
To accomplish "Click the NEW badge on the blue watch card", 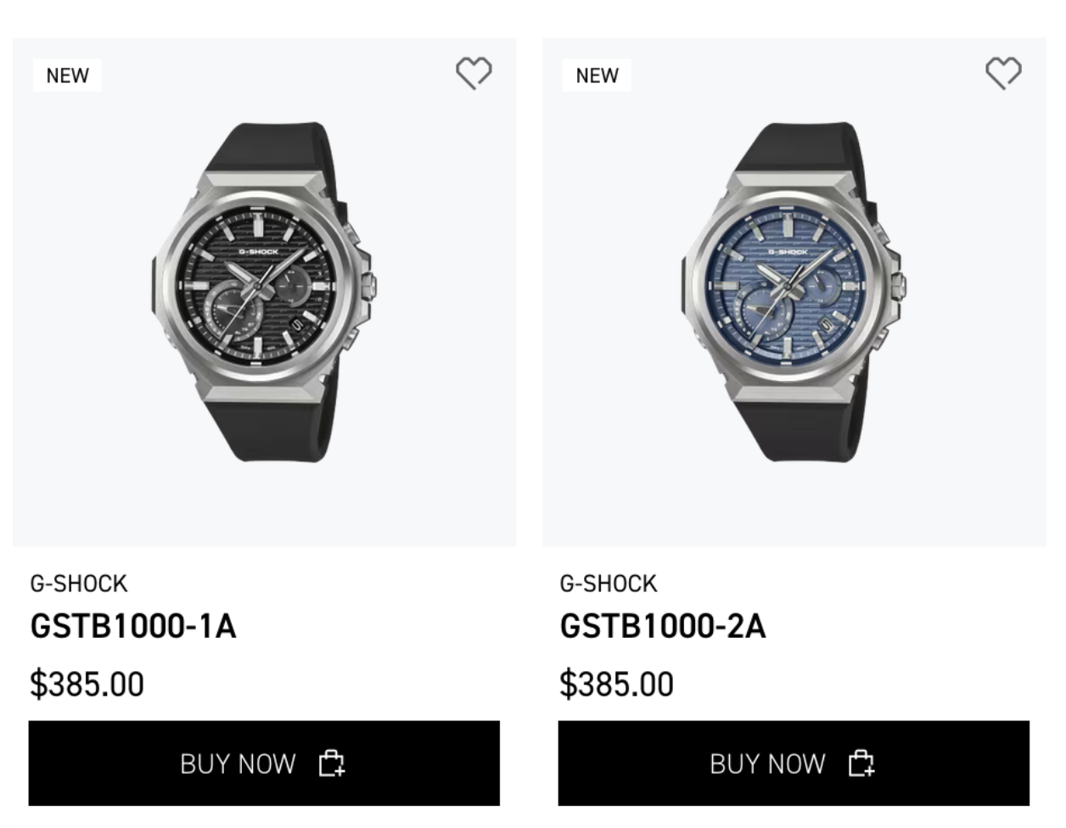I will 597,76.
